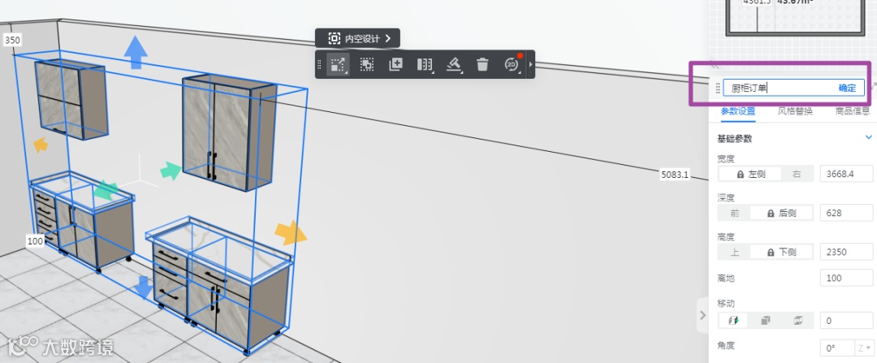
Task: Open the panel layout columns tool
Action: (x=425, y=65)
